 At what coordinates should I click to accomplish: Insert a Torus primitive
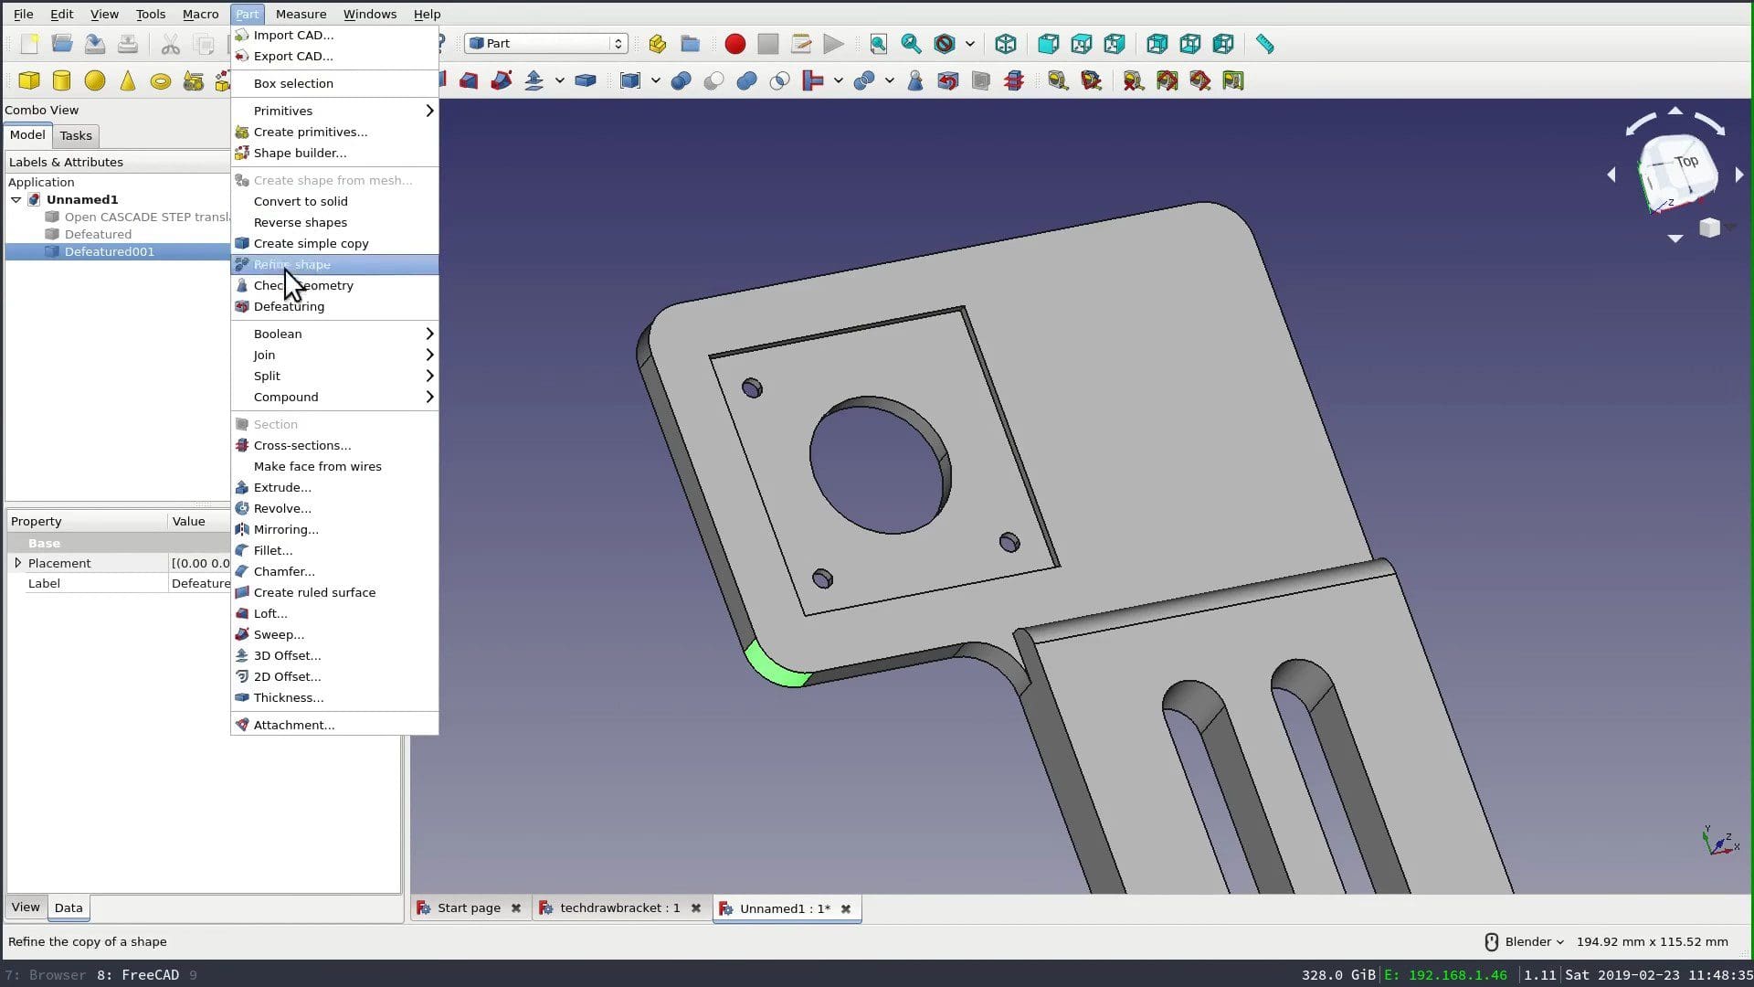(x=161, y=80)
